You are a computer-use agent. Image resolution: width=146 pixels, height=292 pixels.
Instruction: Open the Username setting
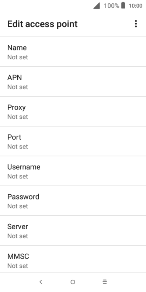(73, 171)
